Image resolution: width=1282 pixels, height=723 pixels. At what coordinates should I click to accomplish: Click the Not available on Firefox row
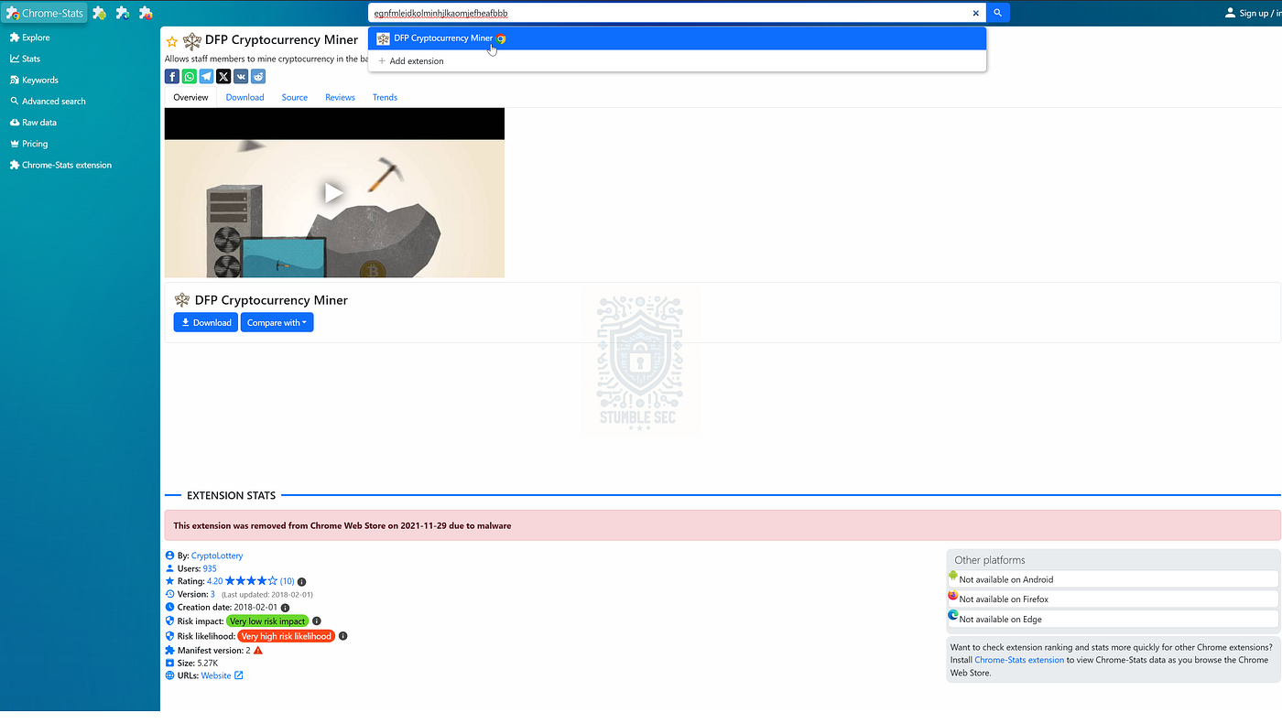(1114, 599)
